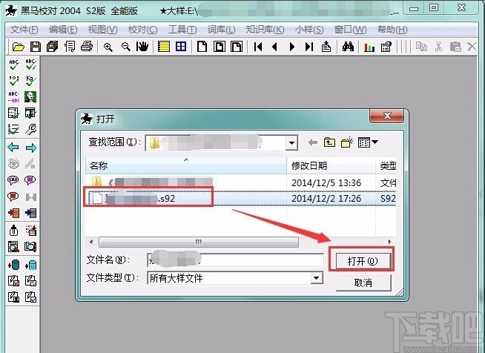Click the properties checklist toolbar icon
The image size is (485, 353).
(386, 47)
